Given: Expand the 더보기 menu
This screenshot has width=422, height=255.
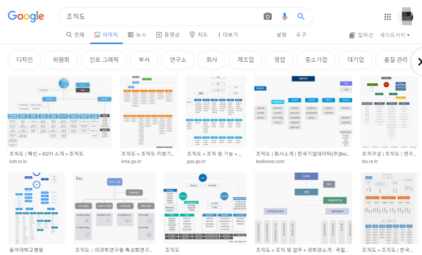Looking at the screenshot, I should pyautogui.click(x=228, y=35).
